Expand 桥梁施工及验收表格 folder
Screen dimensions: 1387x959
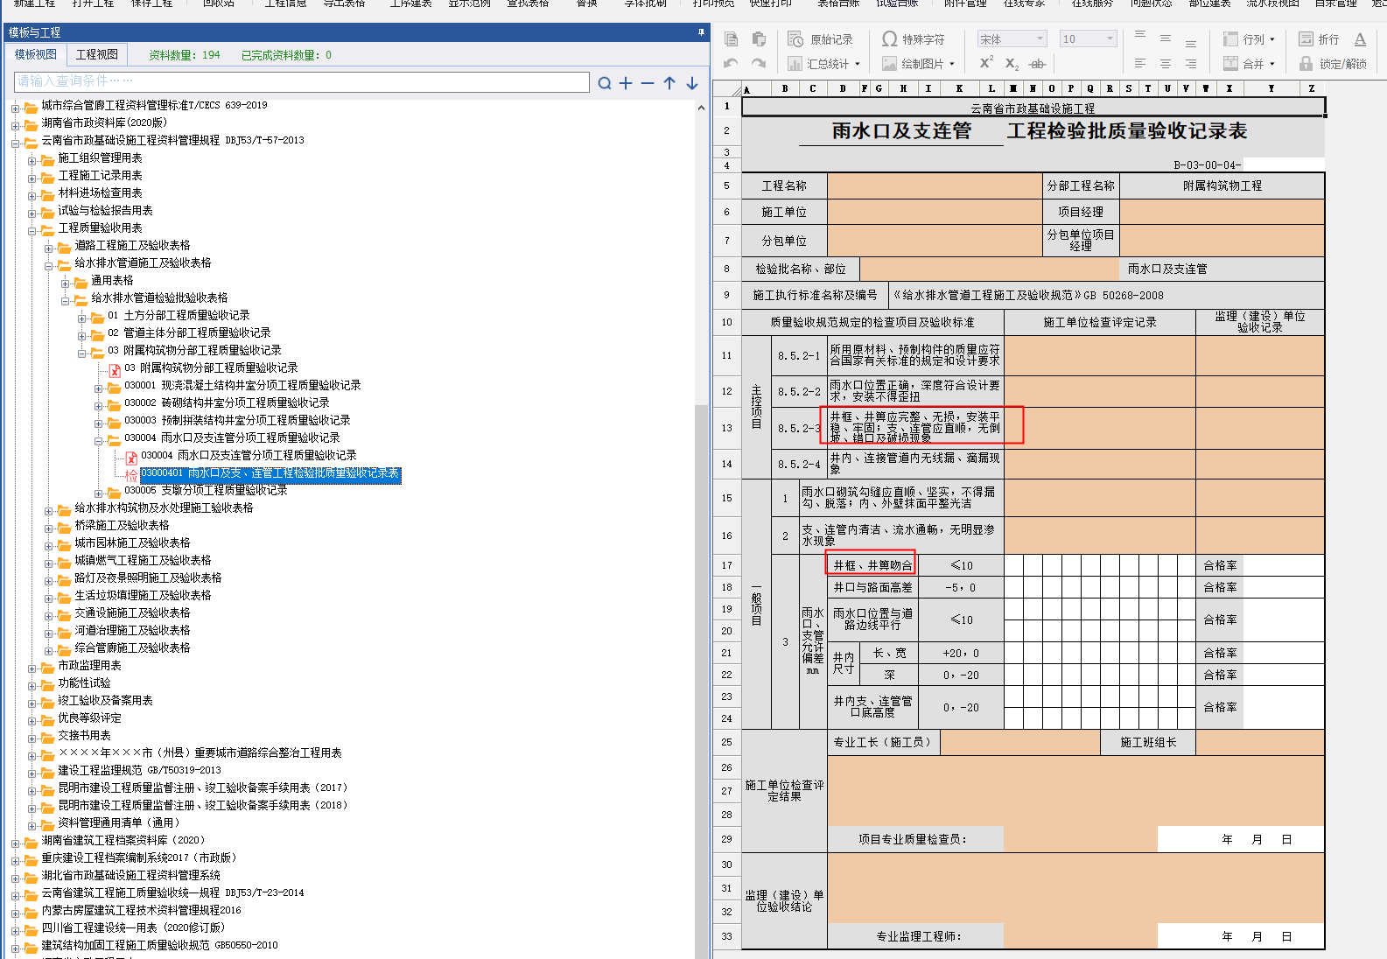(49, 528)
